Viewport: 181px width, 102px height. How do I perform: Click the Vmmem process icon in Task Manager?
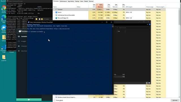[x=56, y=9]
